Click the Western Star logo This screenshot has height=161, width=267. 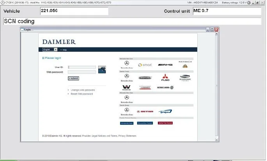click(x=126, y=87)
